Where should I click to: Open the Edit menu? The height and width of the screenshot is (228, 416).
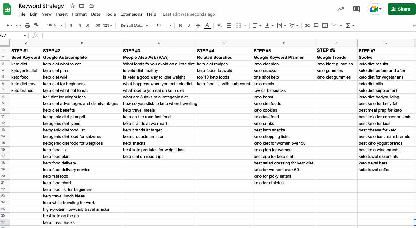click(x=34, y=14)
